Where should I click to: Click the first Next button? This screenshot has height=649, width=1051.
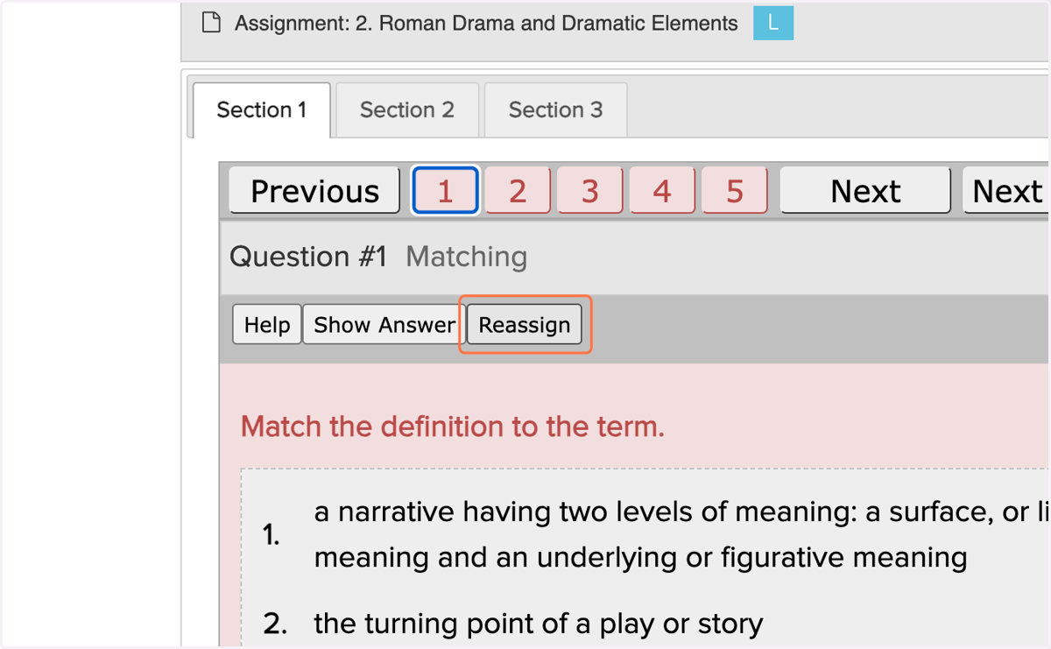pos(865,191)
